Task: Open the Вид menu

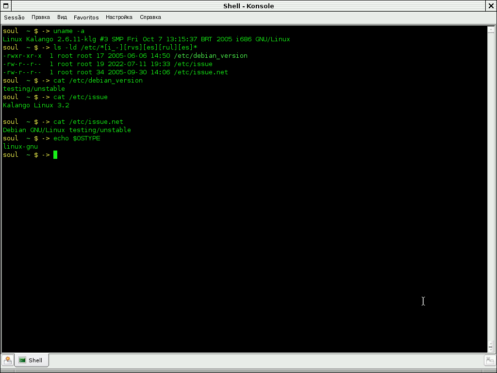Action: [62, 17]
